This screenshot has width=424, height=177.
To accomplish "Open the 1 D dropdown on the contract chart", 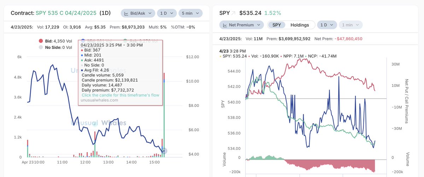I will click(x=167, y=13).
